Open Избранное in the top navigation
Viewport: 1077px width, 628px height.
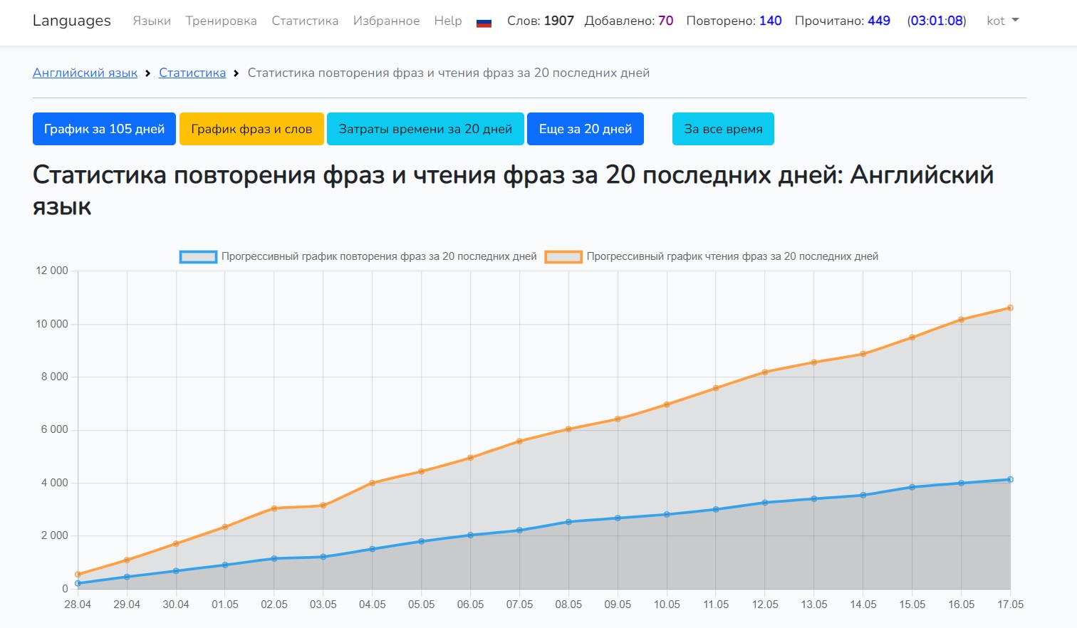(386, 21)
